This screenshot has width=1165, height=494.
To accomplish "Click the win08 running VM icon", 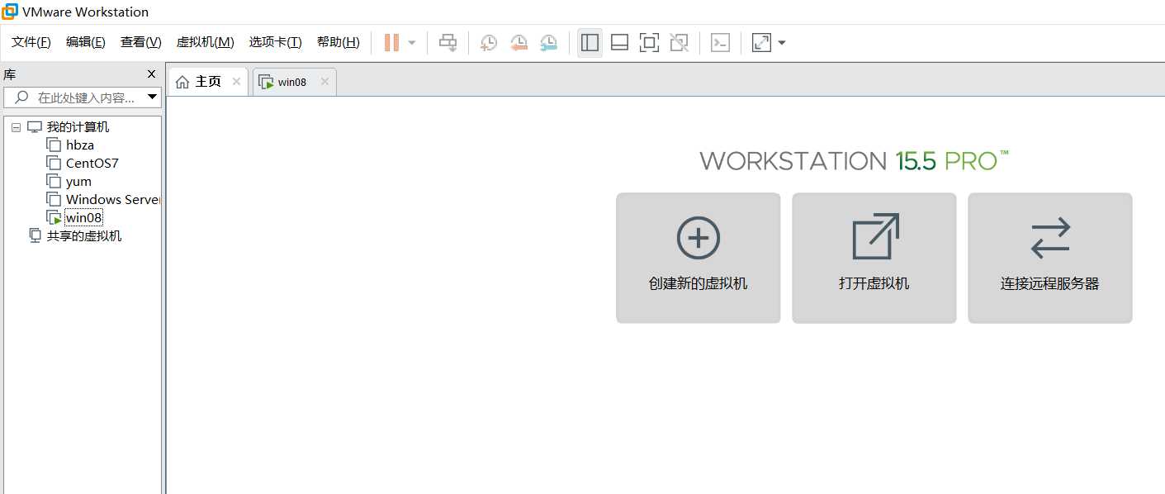I will click(54, 218).
